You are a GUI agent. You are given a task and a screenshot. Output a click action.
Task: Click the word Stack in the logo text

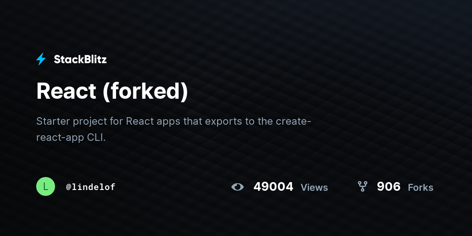pyautogui.click(x=67, y=59)
